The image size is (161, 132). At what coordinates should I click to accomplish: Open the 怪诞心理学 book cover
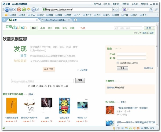click(x=64, y=106)
